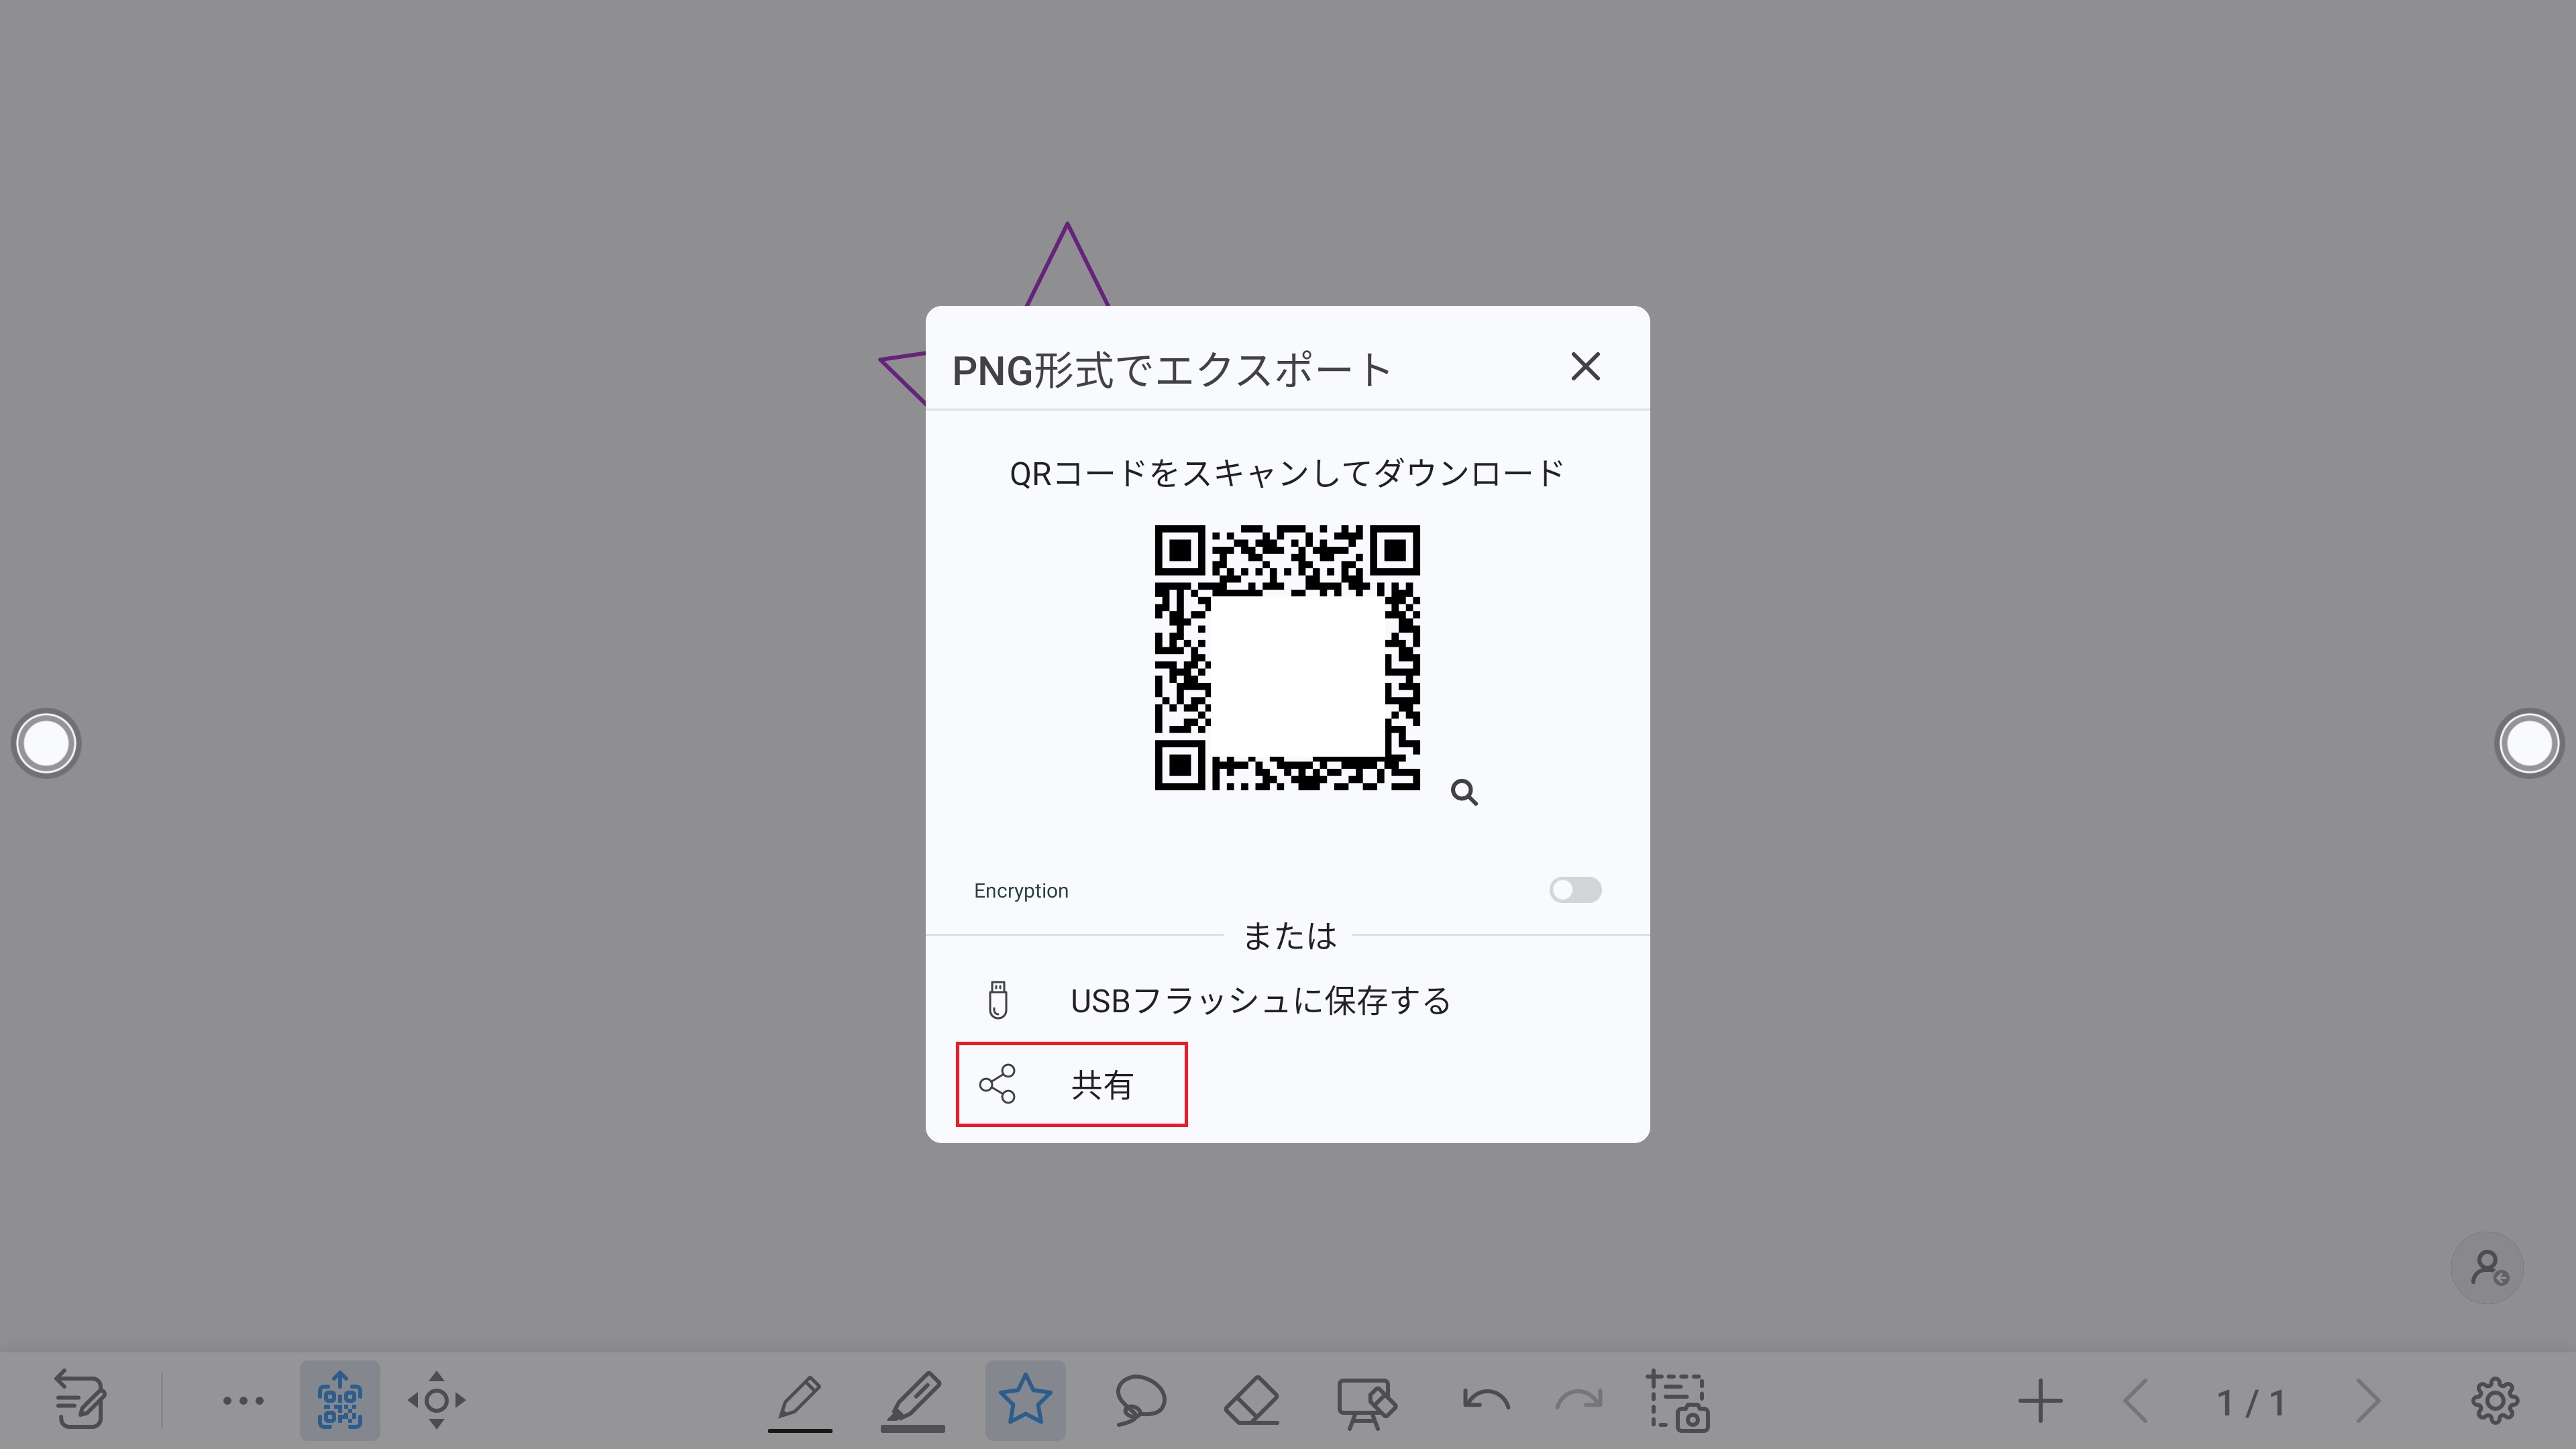Click the left edge floating circle button
Image resolution: width=2576 pixels, height=1449 pixels.
point(46,743)
